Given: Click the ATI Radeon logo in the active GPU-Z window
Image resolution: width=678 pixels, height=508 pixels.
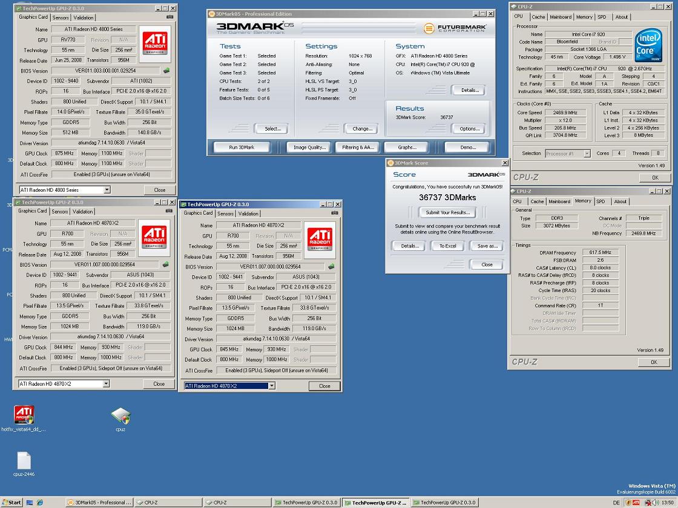Looking at the screenshot, I should (x=320, y=239).
